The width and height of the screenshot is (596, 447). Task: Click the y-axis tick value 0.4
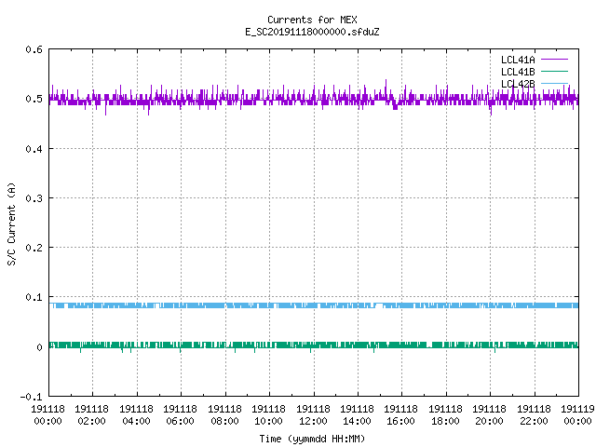34,149
